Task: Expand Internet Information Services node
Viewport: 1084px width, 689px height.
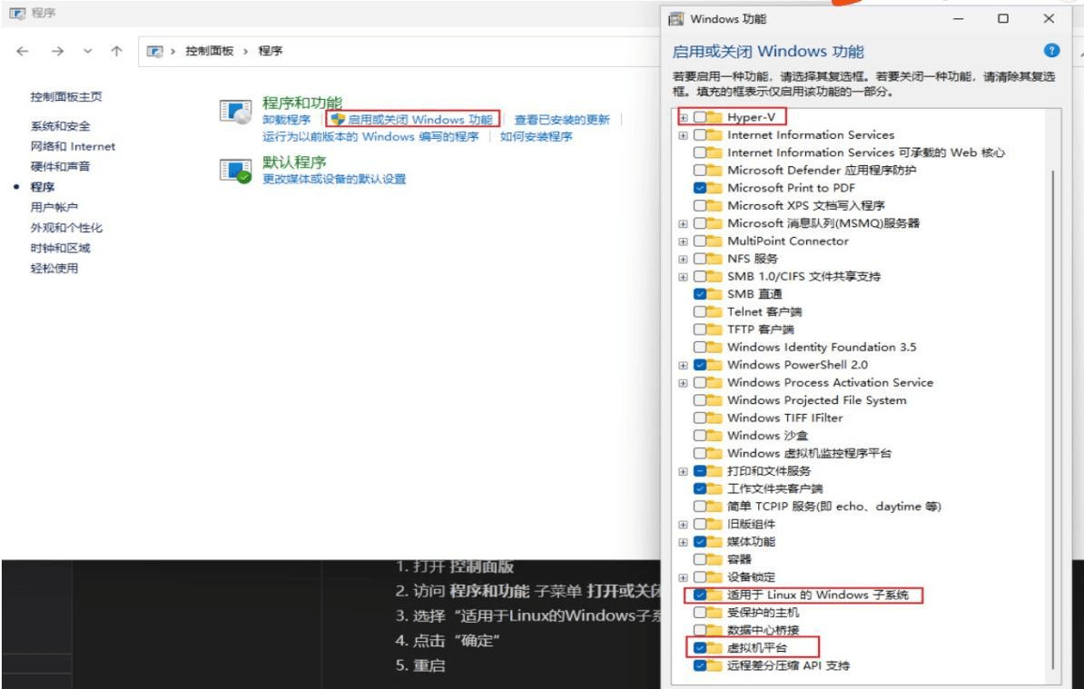Action: coord(683,135)
